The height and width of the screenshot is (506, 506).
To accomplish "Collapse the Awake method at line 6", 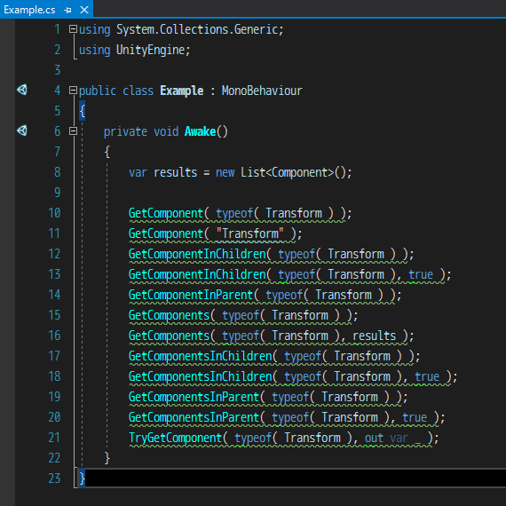I will click(74, 131).
